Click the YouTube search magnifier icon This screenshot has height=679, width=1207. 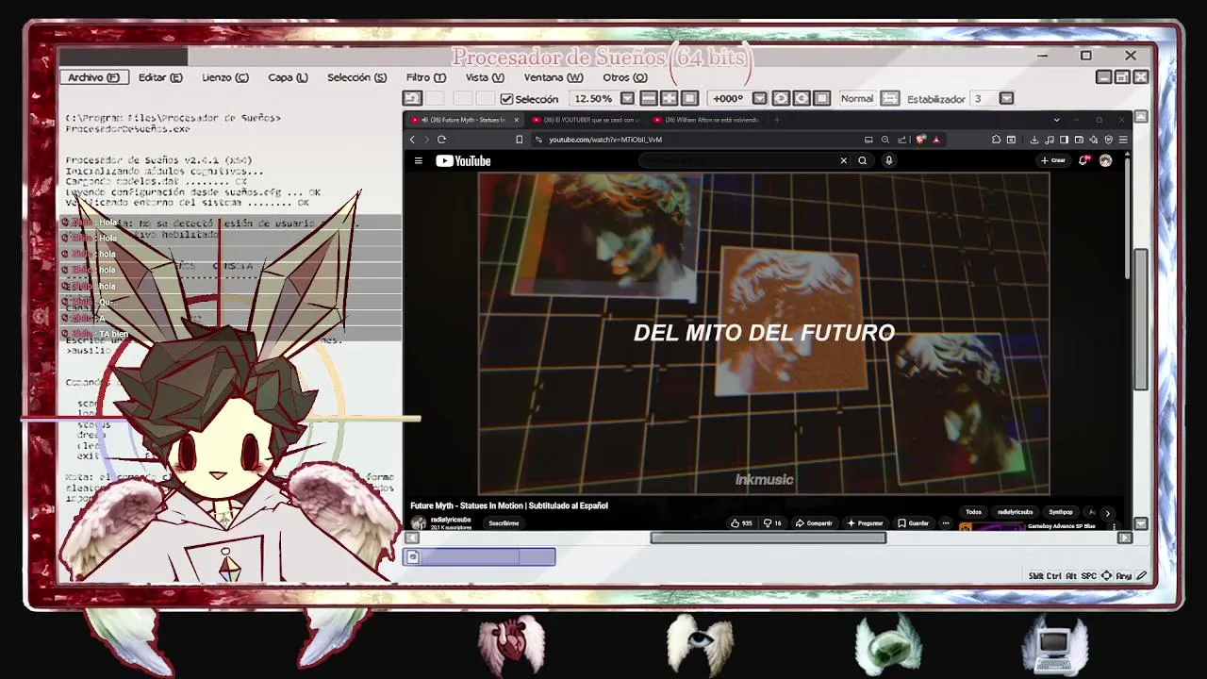(862, 160)
